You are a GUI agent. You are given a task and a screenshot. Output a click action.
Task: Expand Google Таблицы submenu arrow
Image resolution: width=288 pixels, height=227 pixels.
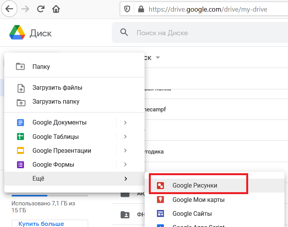125,137
